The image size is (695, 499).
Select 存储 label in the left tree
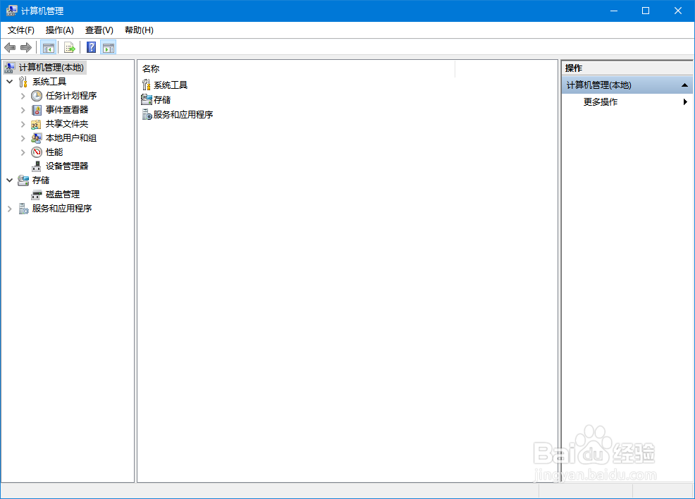pos(41,180)
